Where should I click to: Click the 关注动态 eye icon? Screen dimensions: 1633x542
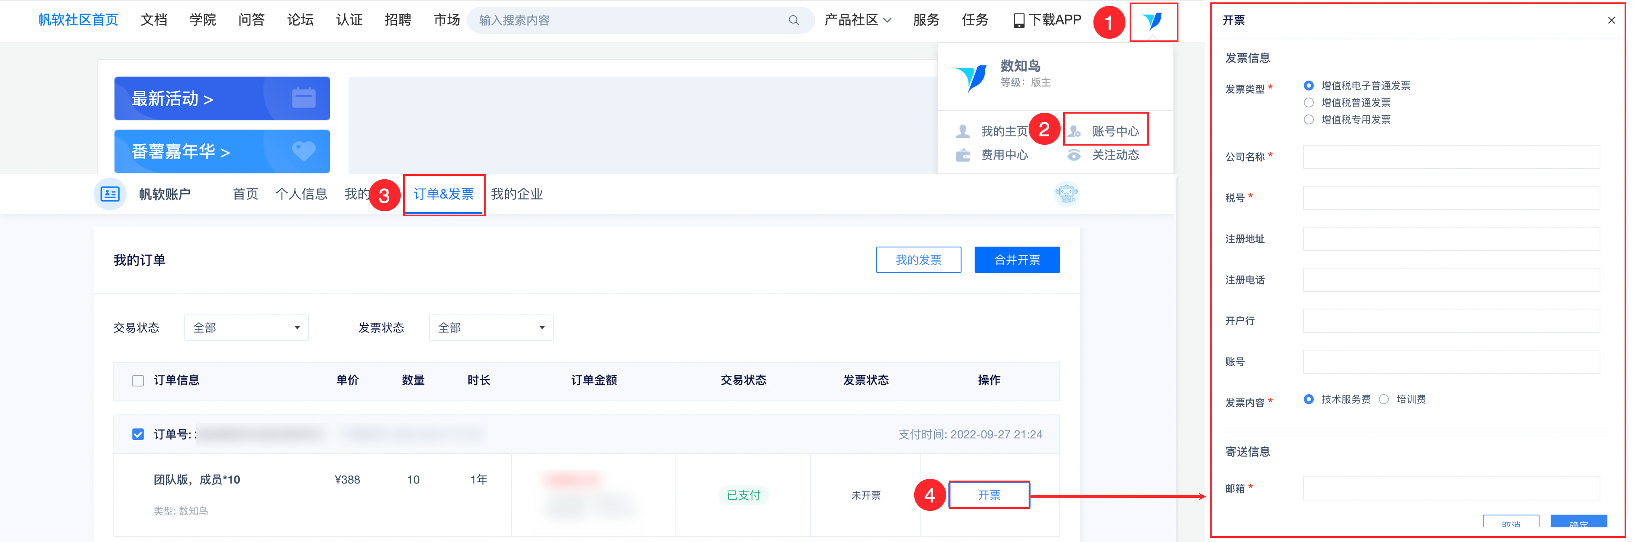1074,155
